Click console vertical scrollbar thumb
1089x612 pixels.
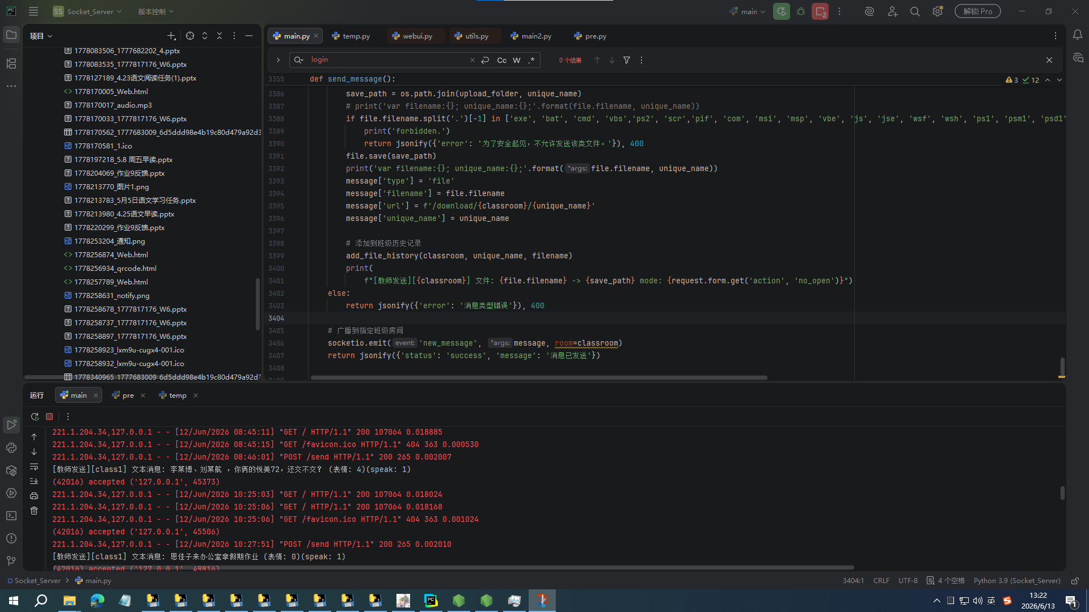coord(1062,493)
